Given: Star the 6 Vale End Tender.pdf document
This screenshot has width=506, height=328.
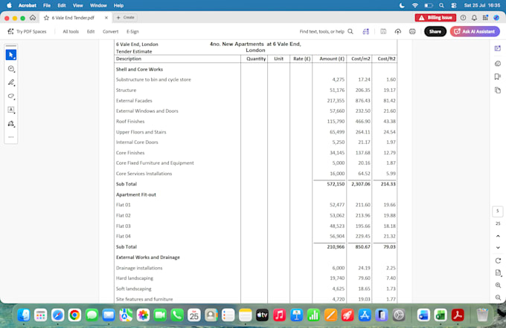Looking at the screenshot, I should click(46, 18).
